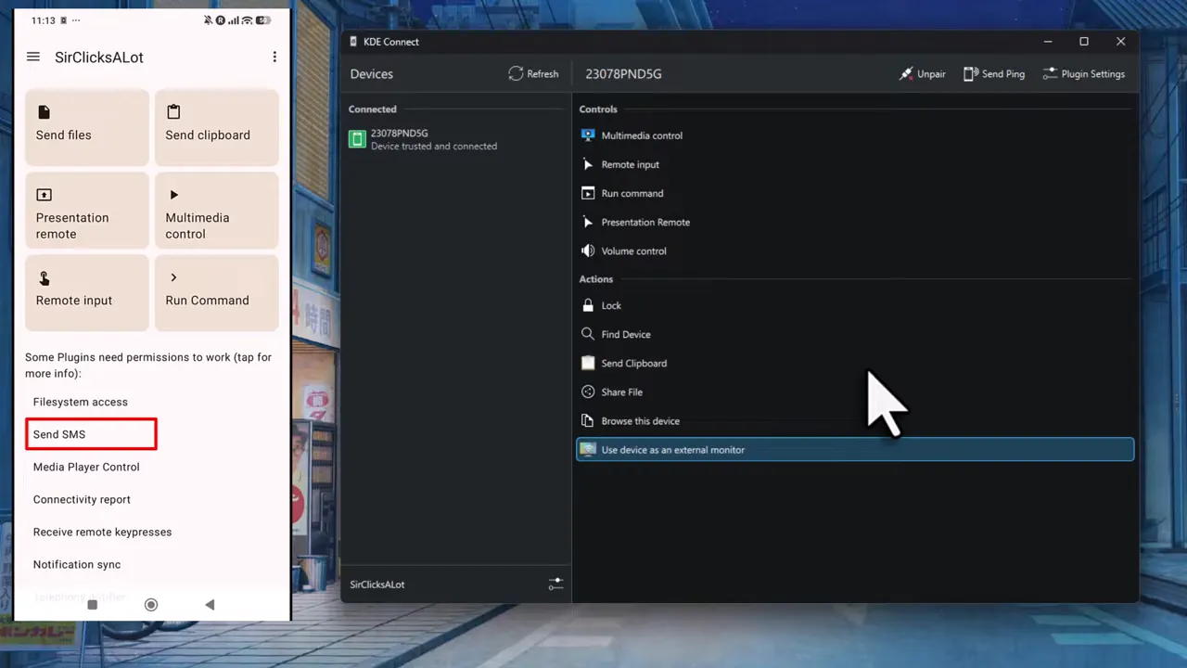The image size is (1187, 668).
Task: Select the Run command icon
Action: tap(588, 193)
